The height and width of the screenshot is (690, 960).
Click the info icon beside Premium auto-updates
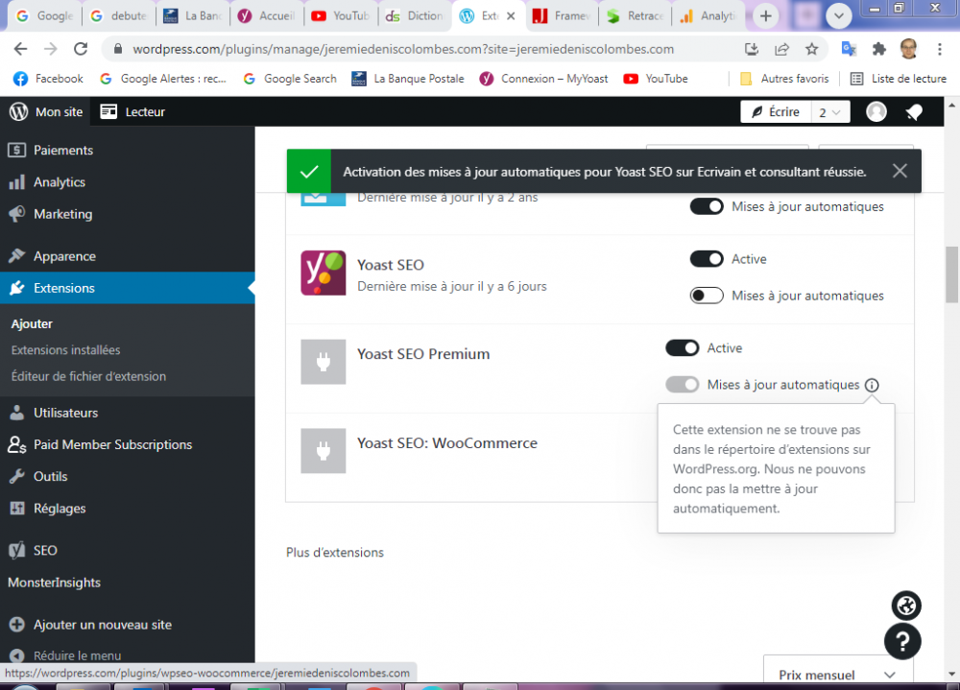click(872, 385)
